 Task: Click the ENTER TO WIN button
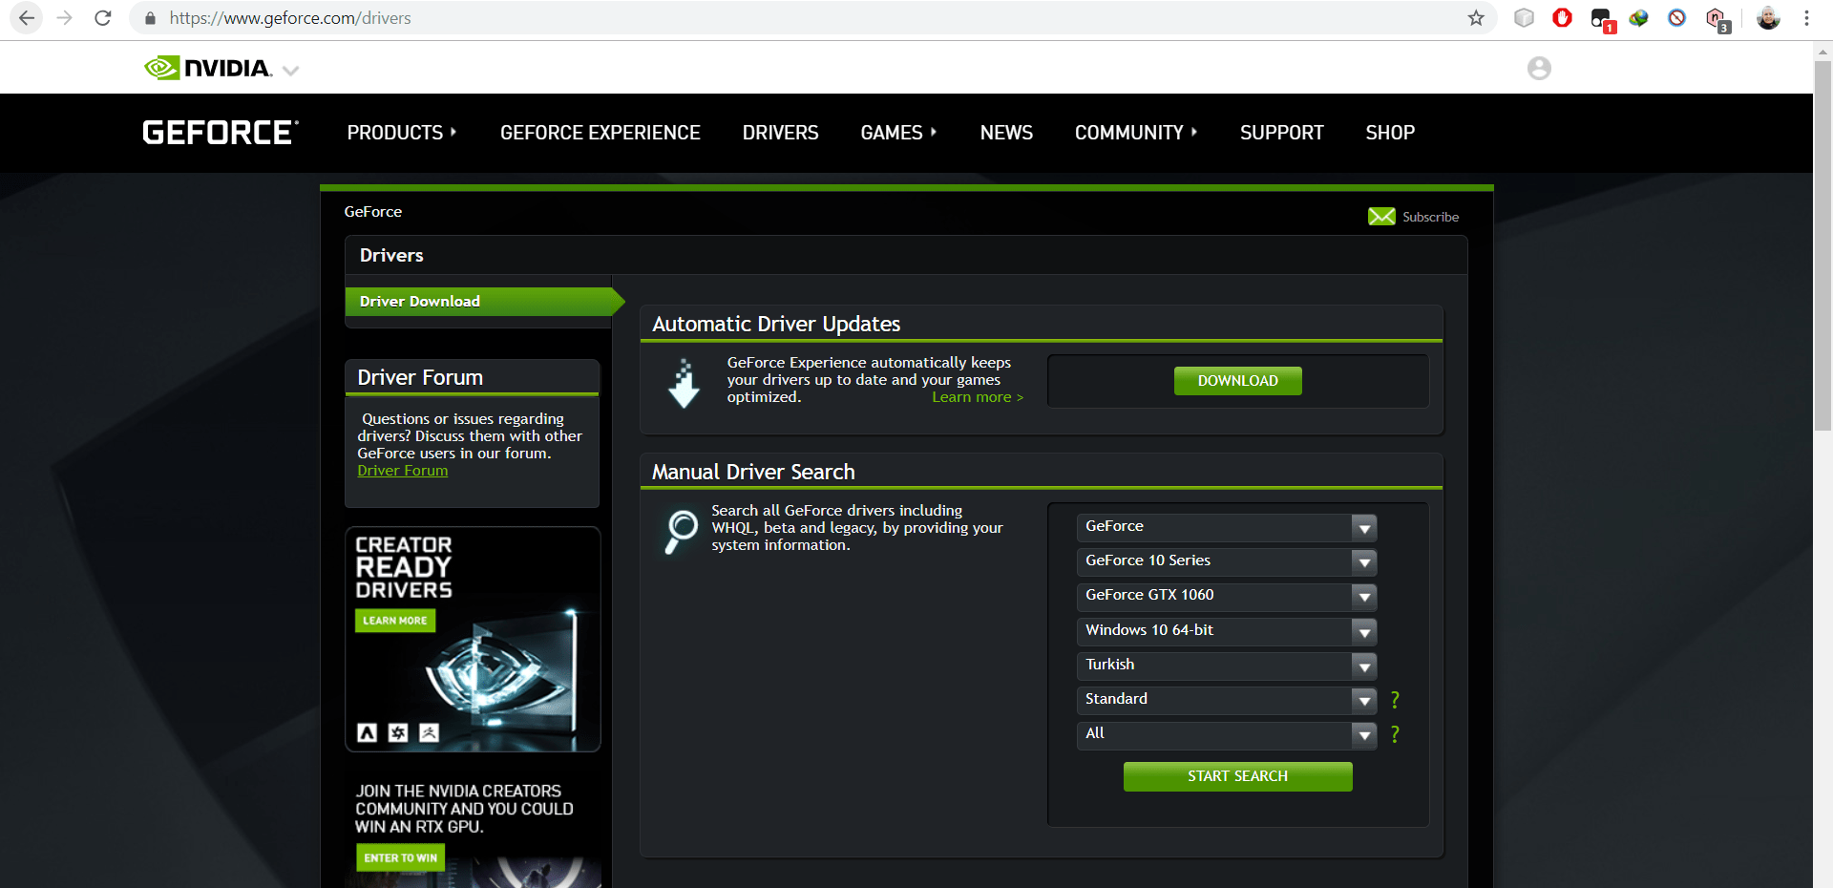pos(401,857)
